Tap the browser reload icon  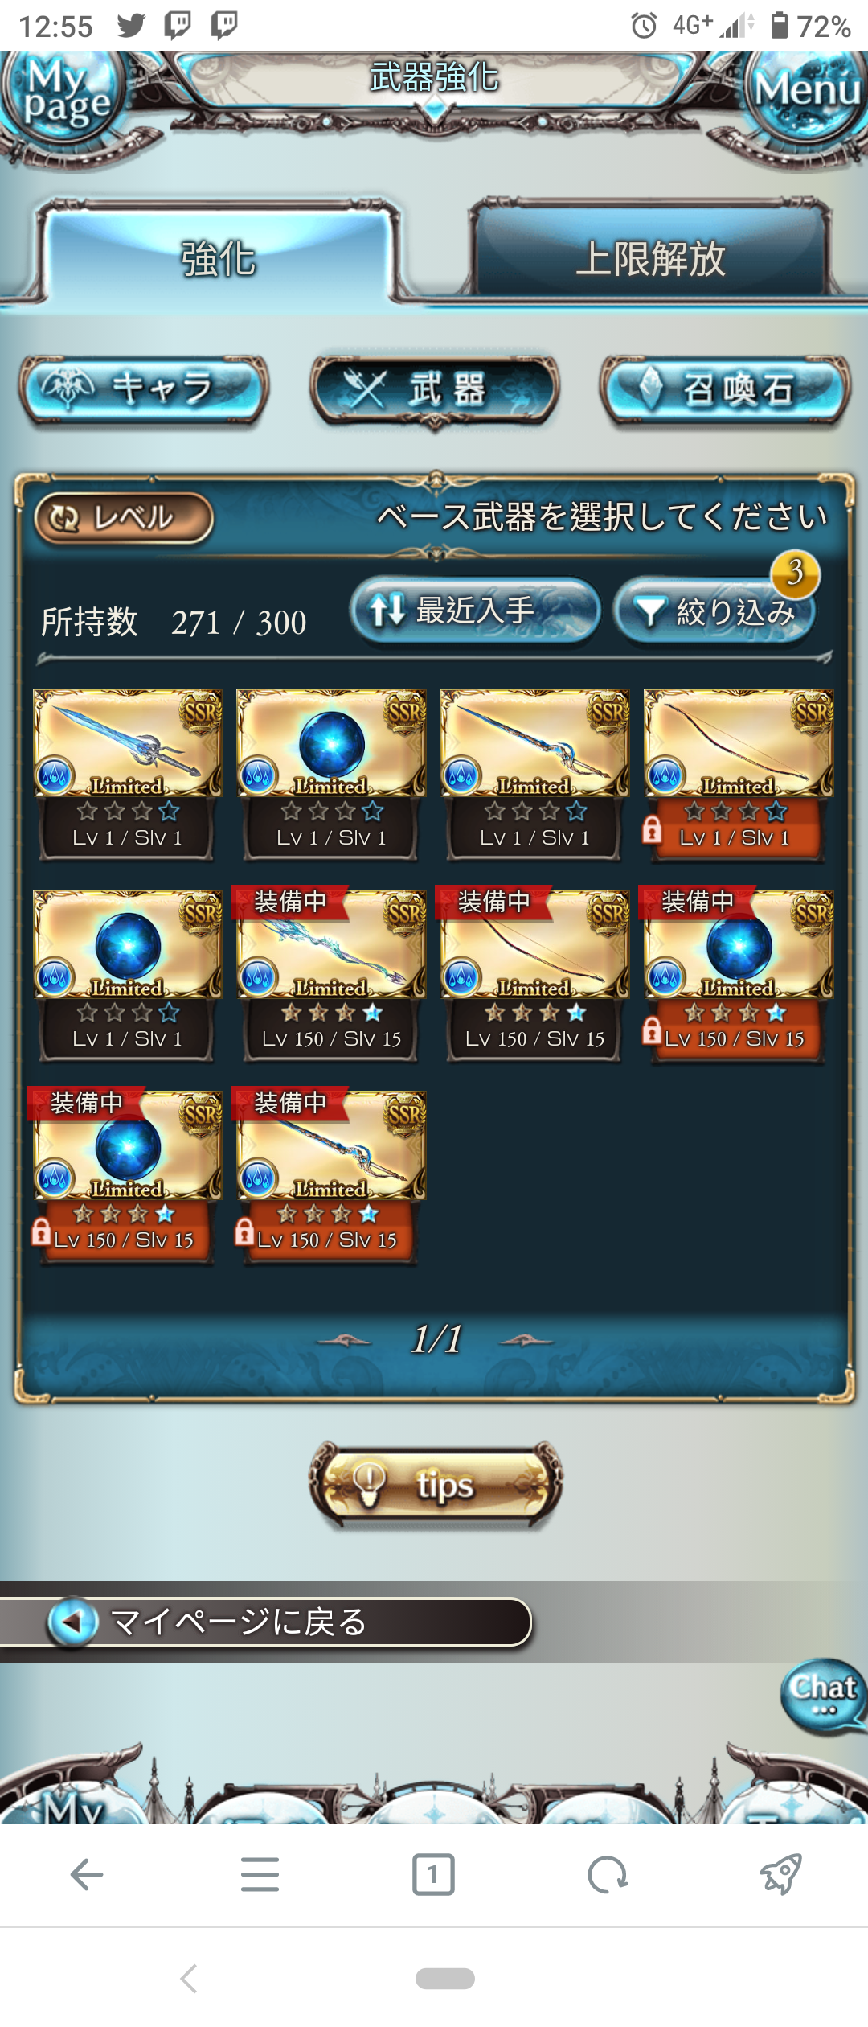click(x=607, y=1875)
